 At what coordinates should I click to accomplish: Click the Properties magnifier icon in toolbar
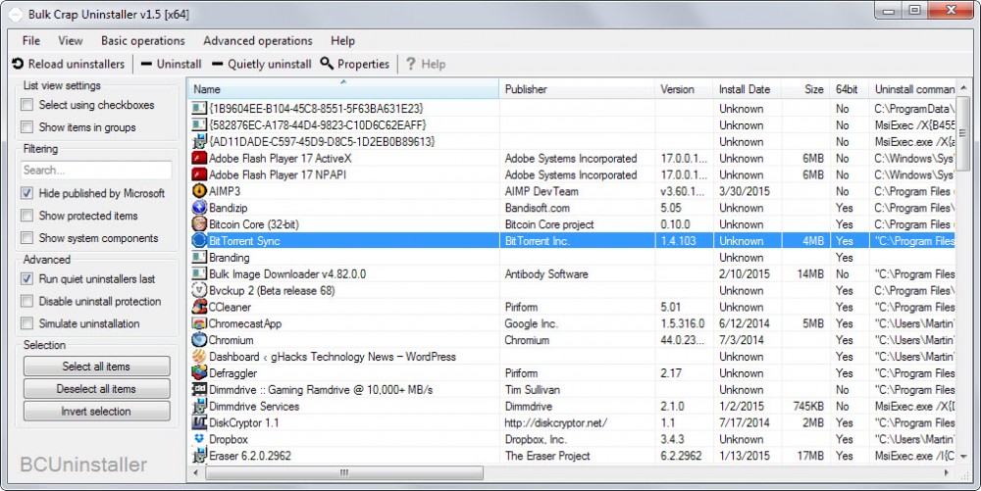coord(327,65)
